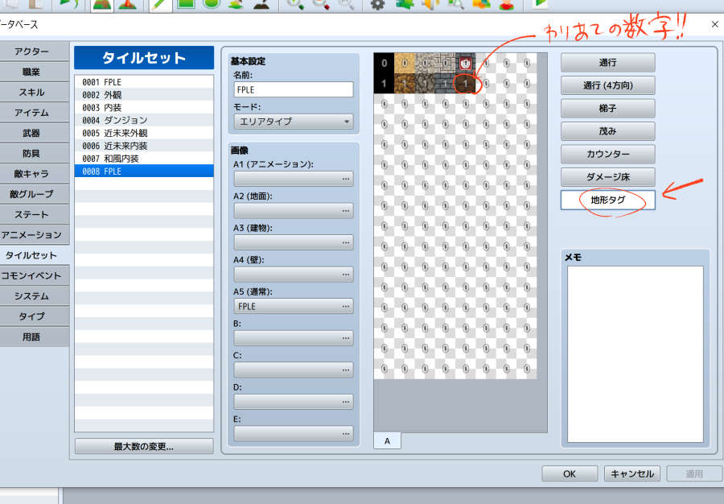Select tileset 0007 和風内装
Image resolution: width=724 pixels, height=504 pixels.
coord(144,159)
